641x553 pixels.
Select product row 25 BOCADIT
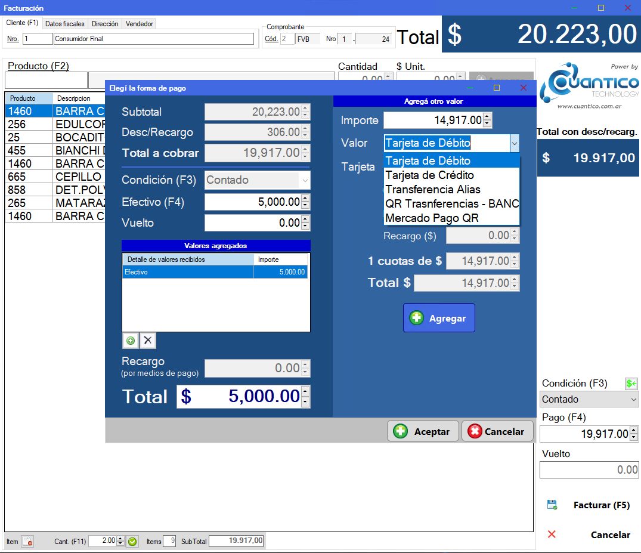(55, 137)
